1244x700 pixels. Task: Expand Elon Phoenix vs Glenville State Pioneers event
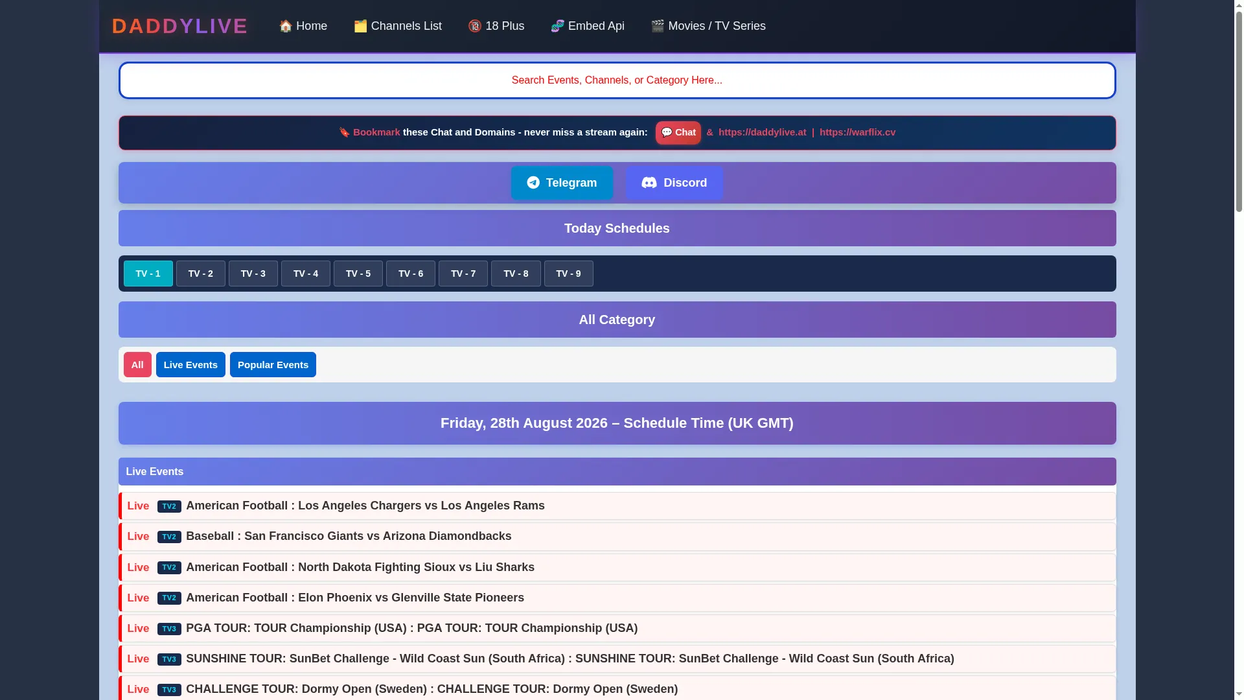coord(617,598)
